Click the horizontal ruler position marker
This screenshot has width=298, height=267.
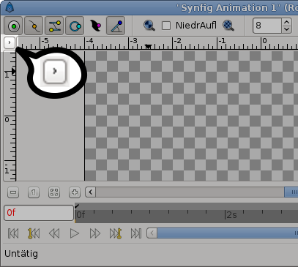[x=149, y=46]
